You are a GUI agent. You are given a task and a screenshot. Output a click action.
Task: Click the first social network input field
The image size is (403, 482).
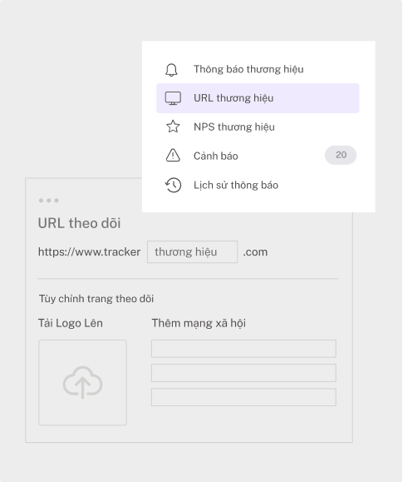[243, 349]
